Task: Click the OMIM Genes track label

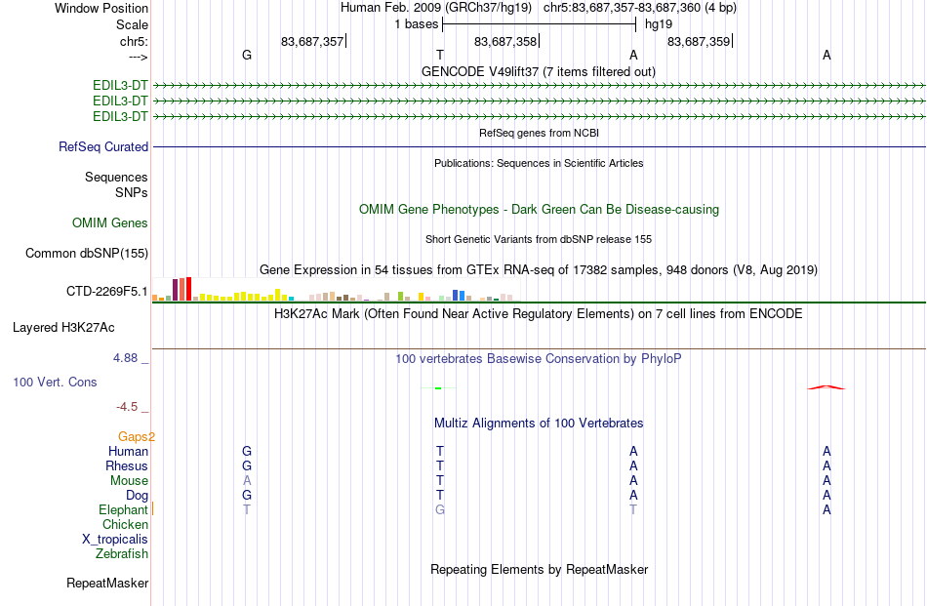Action: coord(109,222)
